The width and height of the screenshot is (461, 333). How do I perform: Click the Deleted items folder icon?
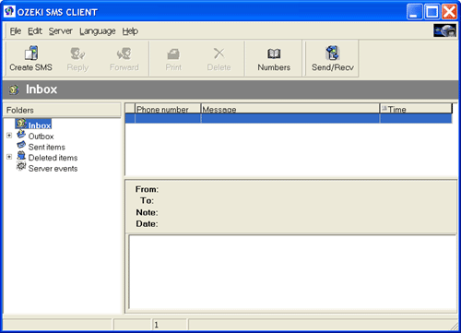pos(21,156)
